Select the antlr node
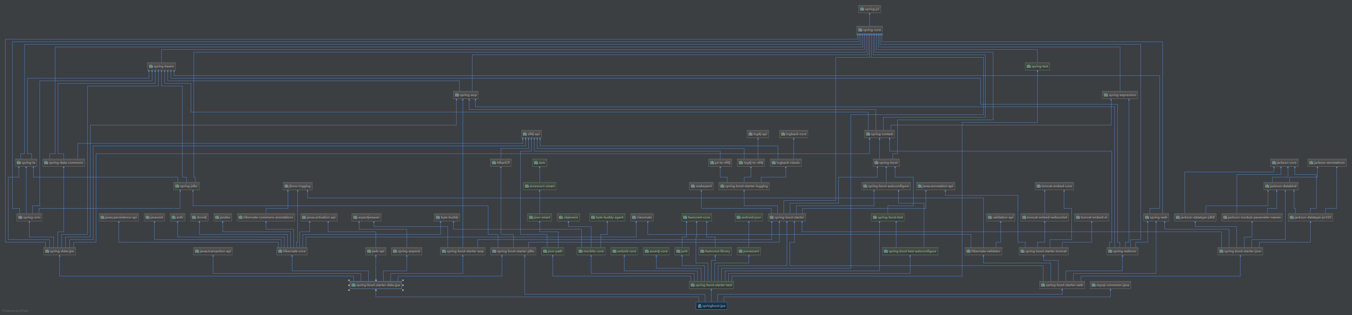This screenshot has width=1352, height=315. point(177,218)
